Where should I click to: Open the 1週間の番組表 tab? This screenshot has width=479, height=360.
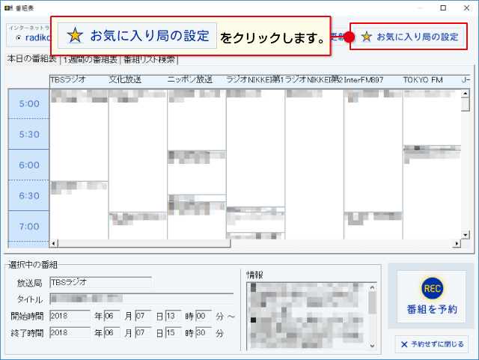[91, 60]
